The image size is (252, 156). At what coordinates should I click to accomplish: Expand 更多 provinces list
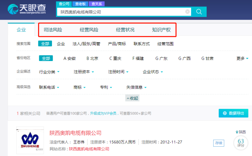pyautogui.click(x=242, y=59)
